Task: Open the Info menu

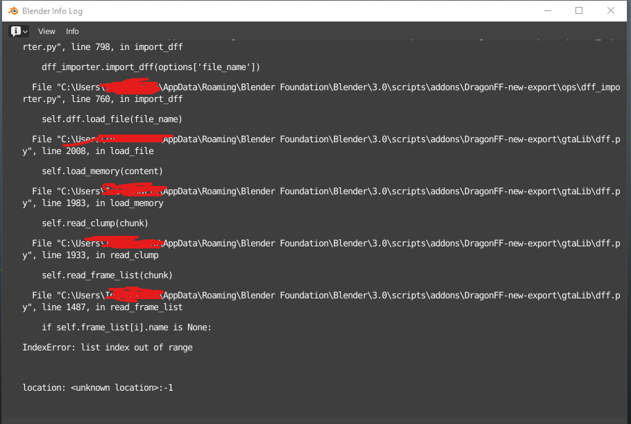Action: [71, 31]
